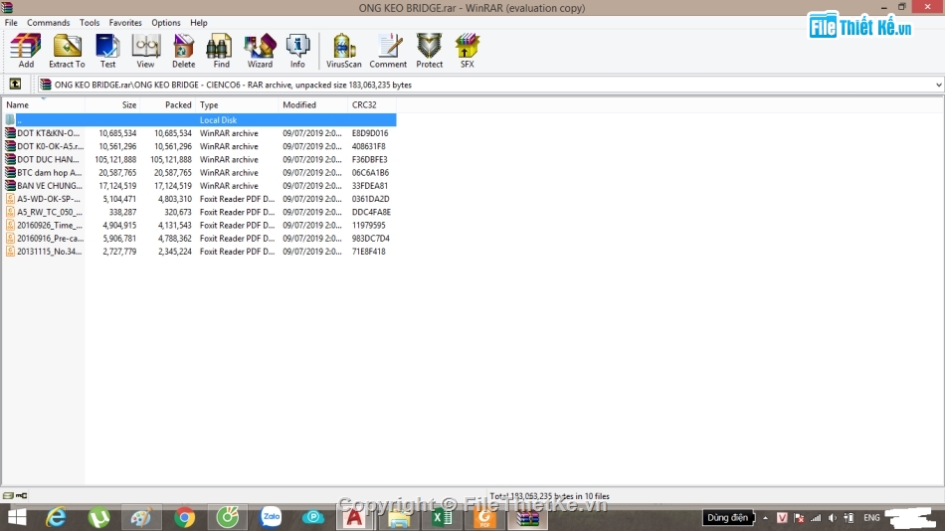This screenshot has height=531, width=945.
Task: Select the A5-WD-OK-SP PDF file
Action: coord(200,199)
